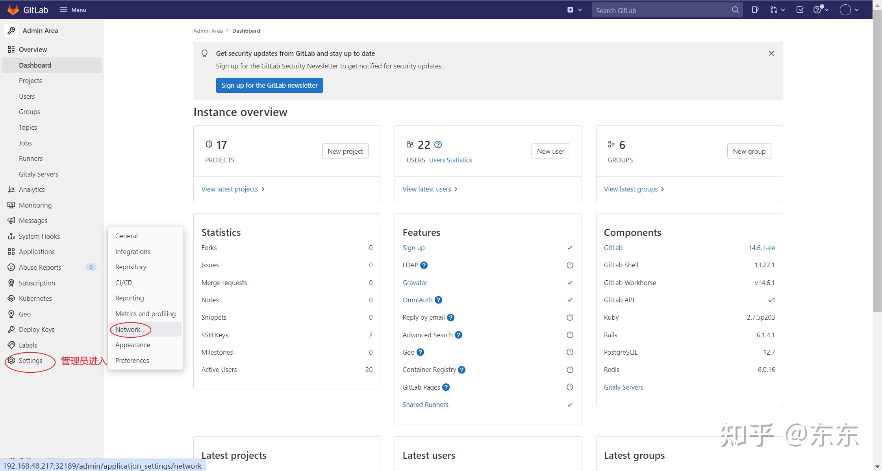882x471 pixels.
Task: Open the merge requests icon
Action: [773, 9]
